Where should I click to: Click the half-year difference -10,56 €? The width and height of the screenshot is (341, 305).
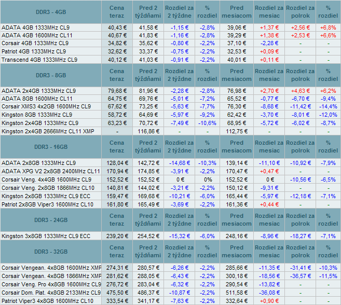[301, 179]
